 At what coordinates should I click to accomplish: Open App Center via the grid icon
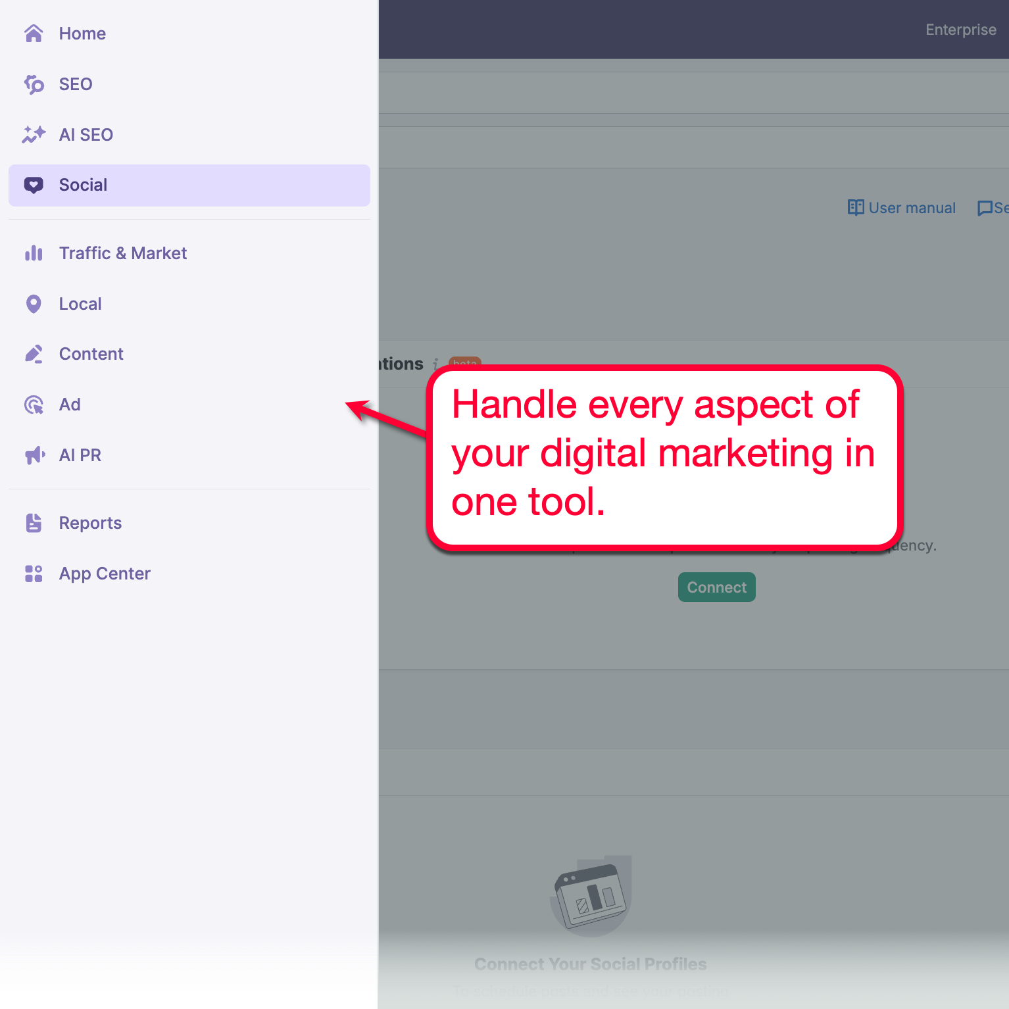coord(34,573)
